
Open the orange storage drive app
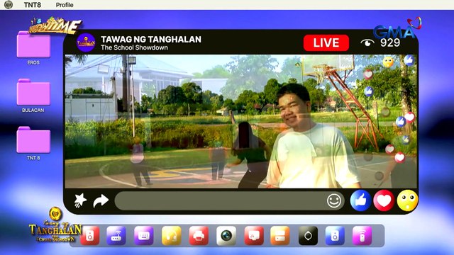[x=279, y=236]
